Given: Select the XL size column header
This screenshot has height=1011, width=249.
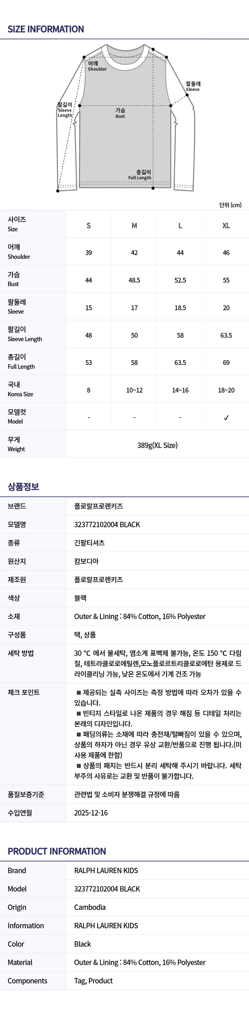Looking at the screenshot, I should tap(226, 226).
